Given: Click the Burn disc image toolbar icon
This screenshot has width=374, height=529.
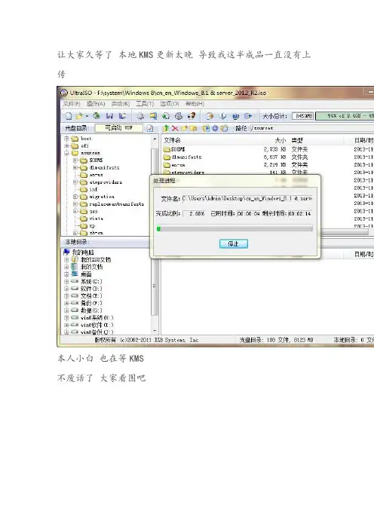Looking at the screenshot, I should [192, 116].
